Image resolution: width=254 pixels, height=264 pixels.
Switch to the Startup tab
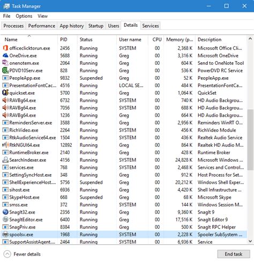pyautogui.click(x=96, y=26)
